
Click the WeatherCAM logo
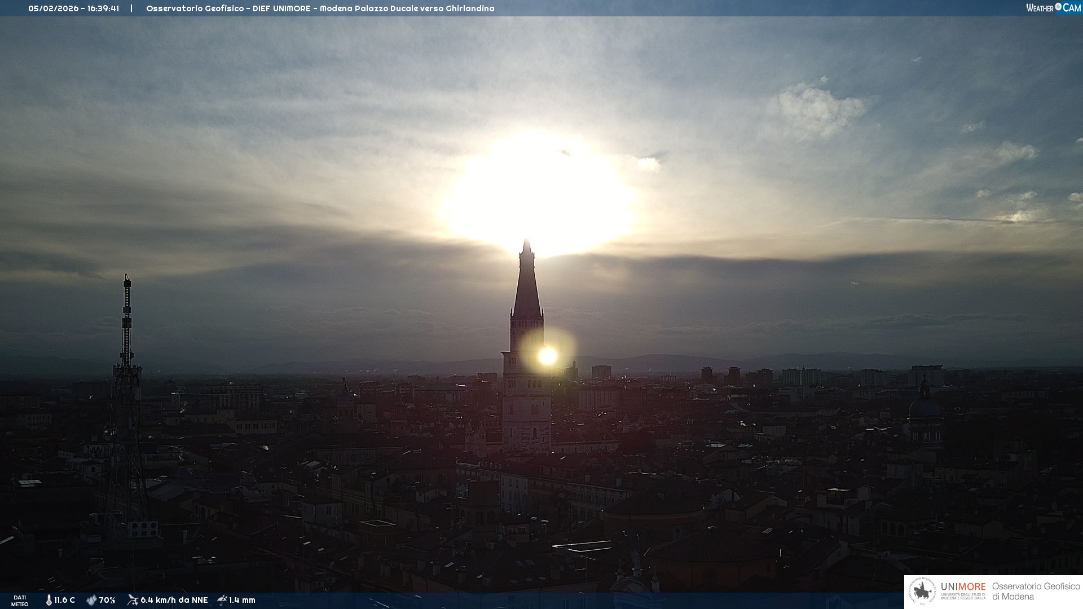click(1053, 8)
